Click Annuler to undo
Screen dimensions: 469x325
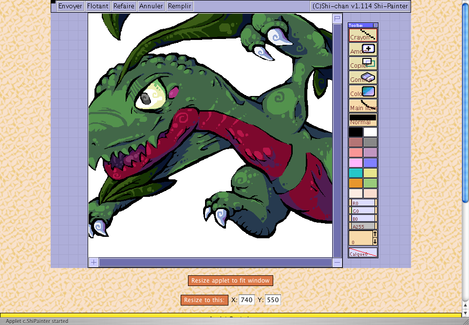tap(151, 6)
